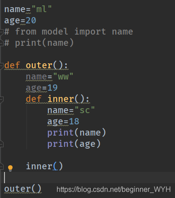Click the comment '# from model import name'
The height and width of the screenshot is (198, 175).
pos(69,32)
